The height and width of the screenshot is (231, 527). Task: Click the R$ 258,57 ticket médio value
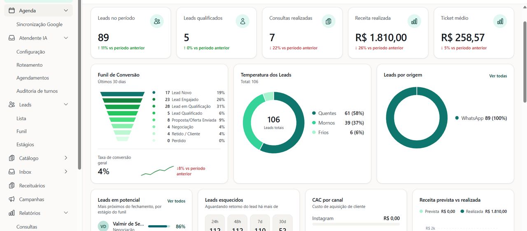463,37
